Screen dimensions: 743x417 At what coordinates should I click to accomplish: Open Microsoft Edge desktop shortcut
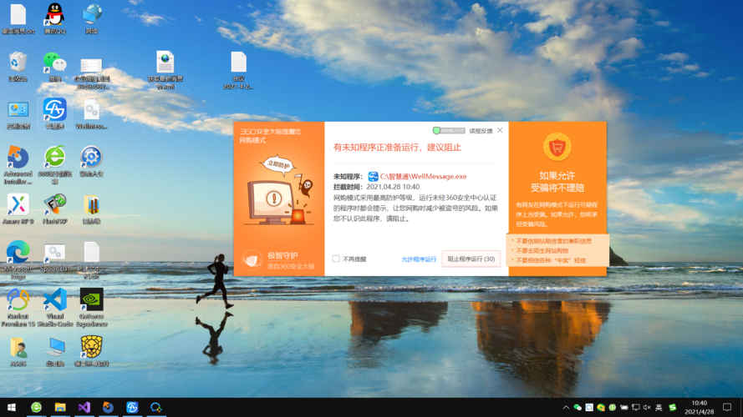(x=18, y=252)
